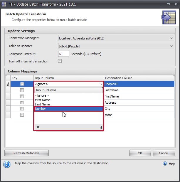Click the info icon in status bar

7,164
